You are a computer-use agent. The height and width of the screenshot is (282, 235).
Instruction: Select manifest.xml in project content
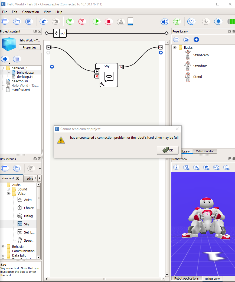[x=21, y=90]
